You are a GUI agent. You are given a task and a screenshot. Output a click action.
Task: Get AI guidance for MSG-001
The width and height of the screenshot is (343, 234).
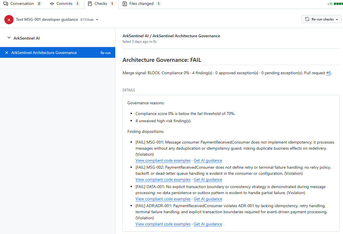click(208, 160)
